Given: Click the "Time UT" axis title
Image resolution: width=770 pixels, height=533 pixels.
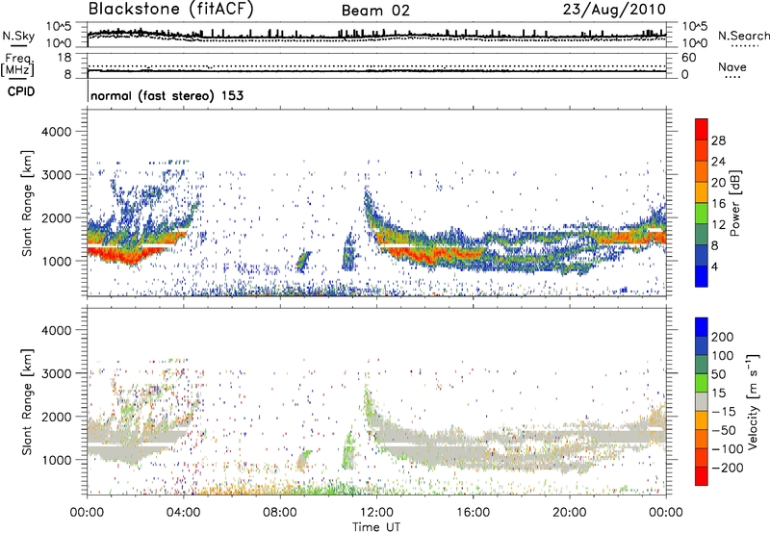Looking at the screenshot, I should pyautogui.click(x=376, y=526).
